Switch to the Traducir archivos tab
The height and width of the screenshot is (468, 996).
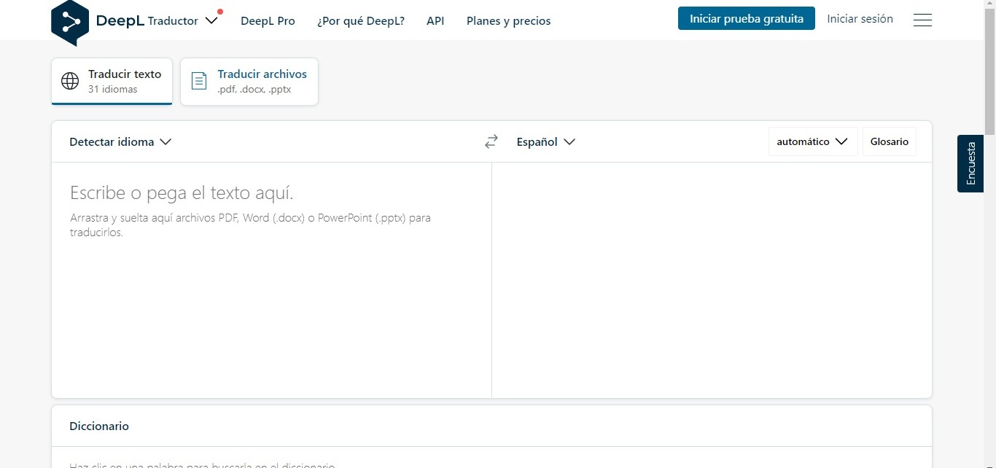249,81
